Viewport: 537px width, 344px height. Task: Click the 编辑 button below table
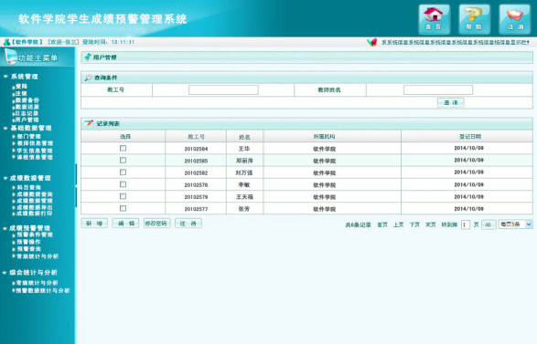[125, 224]
